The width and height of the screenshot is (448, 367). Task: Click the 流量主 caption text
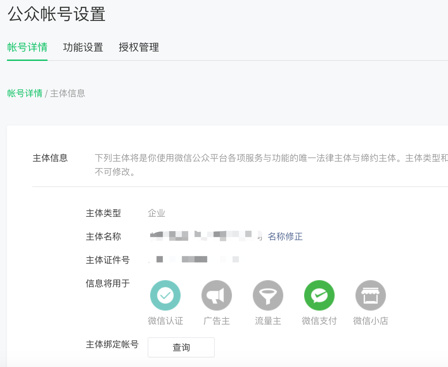click(268, 321)
